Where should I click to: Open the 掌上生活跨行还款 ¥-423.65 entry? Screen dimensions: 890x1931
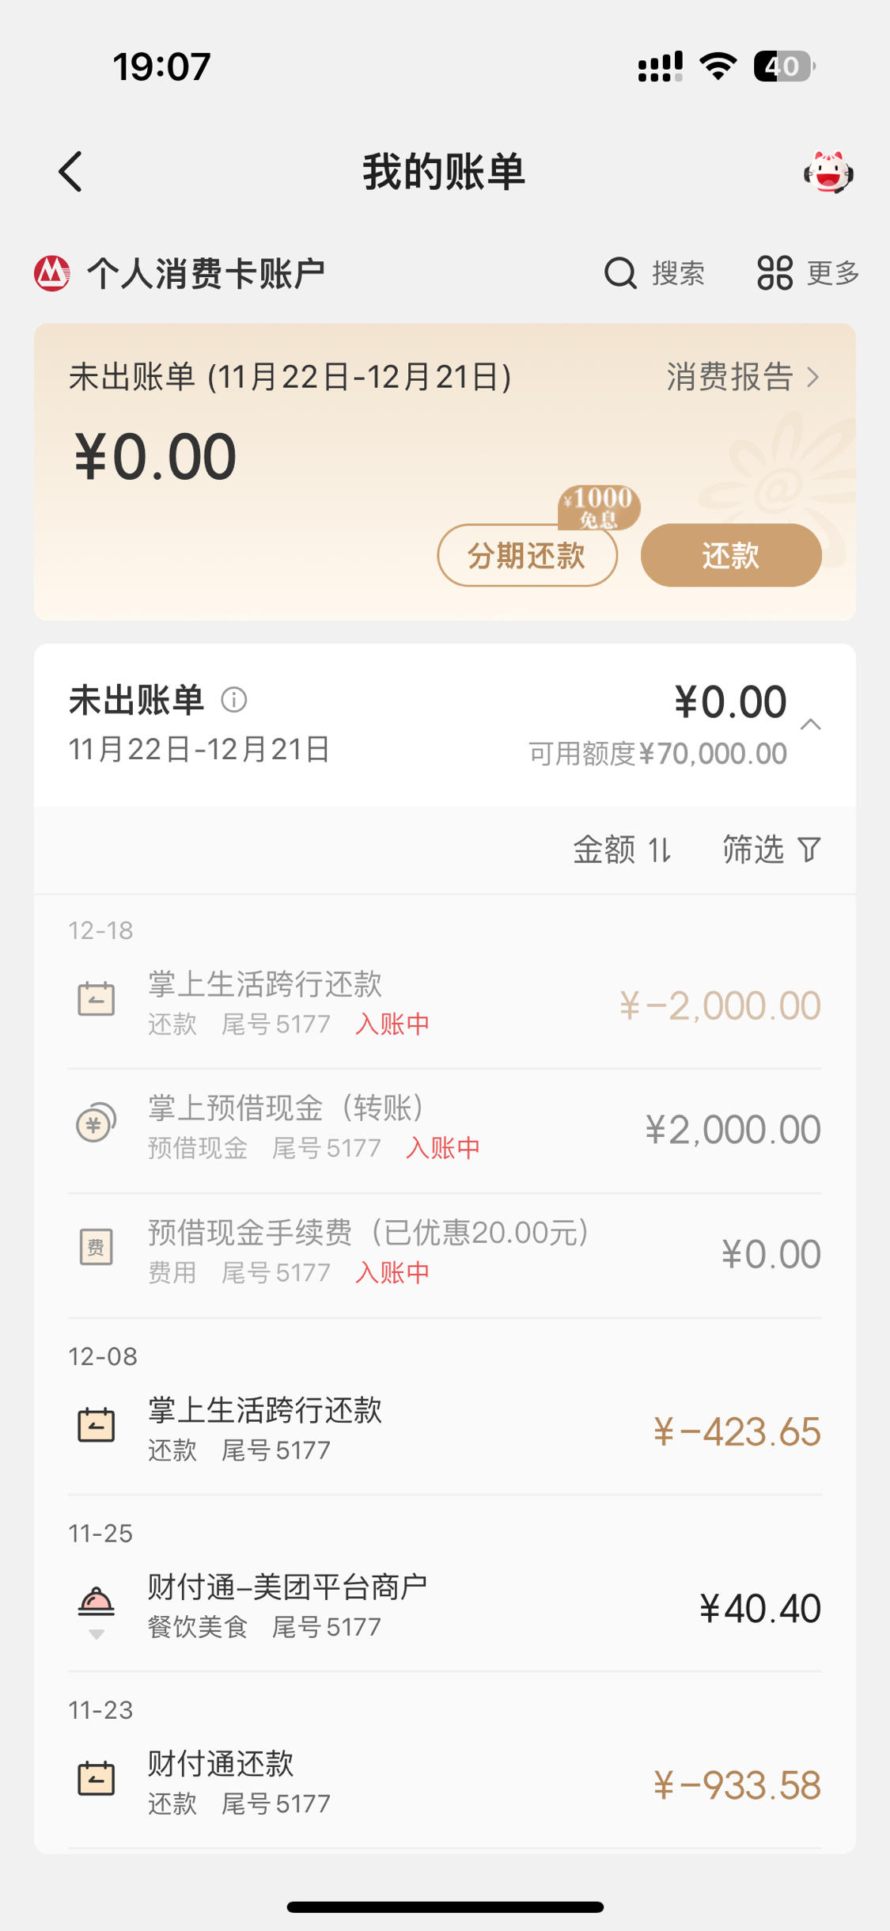point(445,1429)
